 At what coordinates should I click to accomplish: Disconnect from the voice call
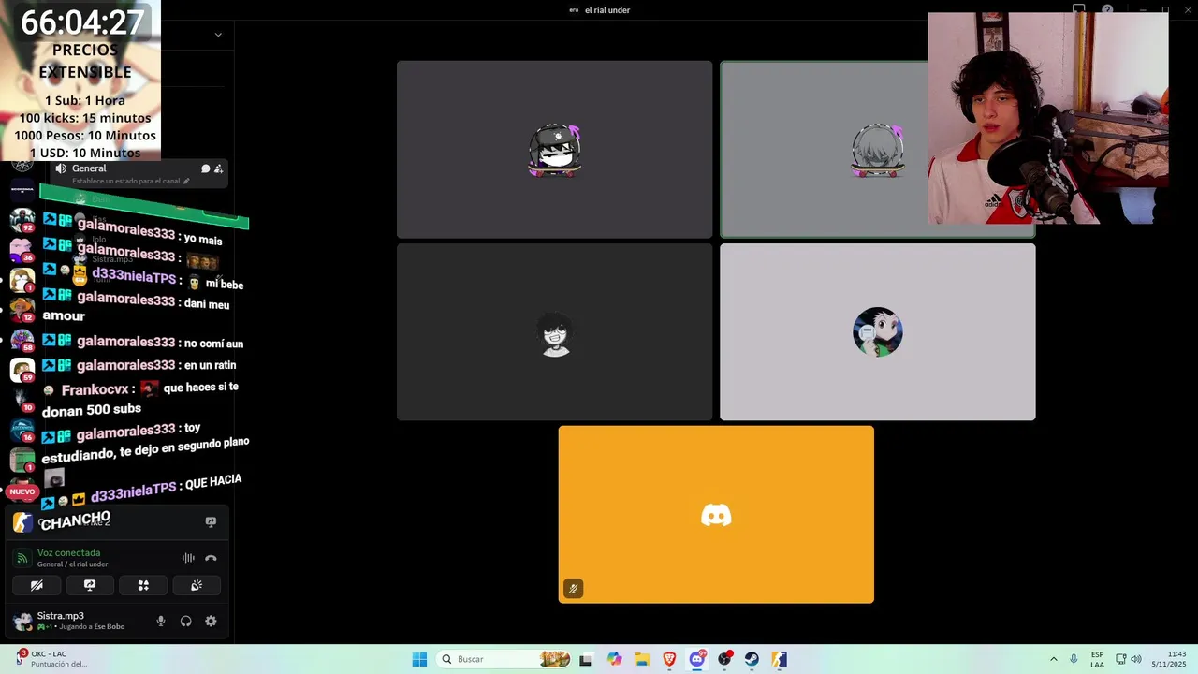tap(211, 558)
